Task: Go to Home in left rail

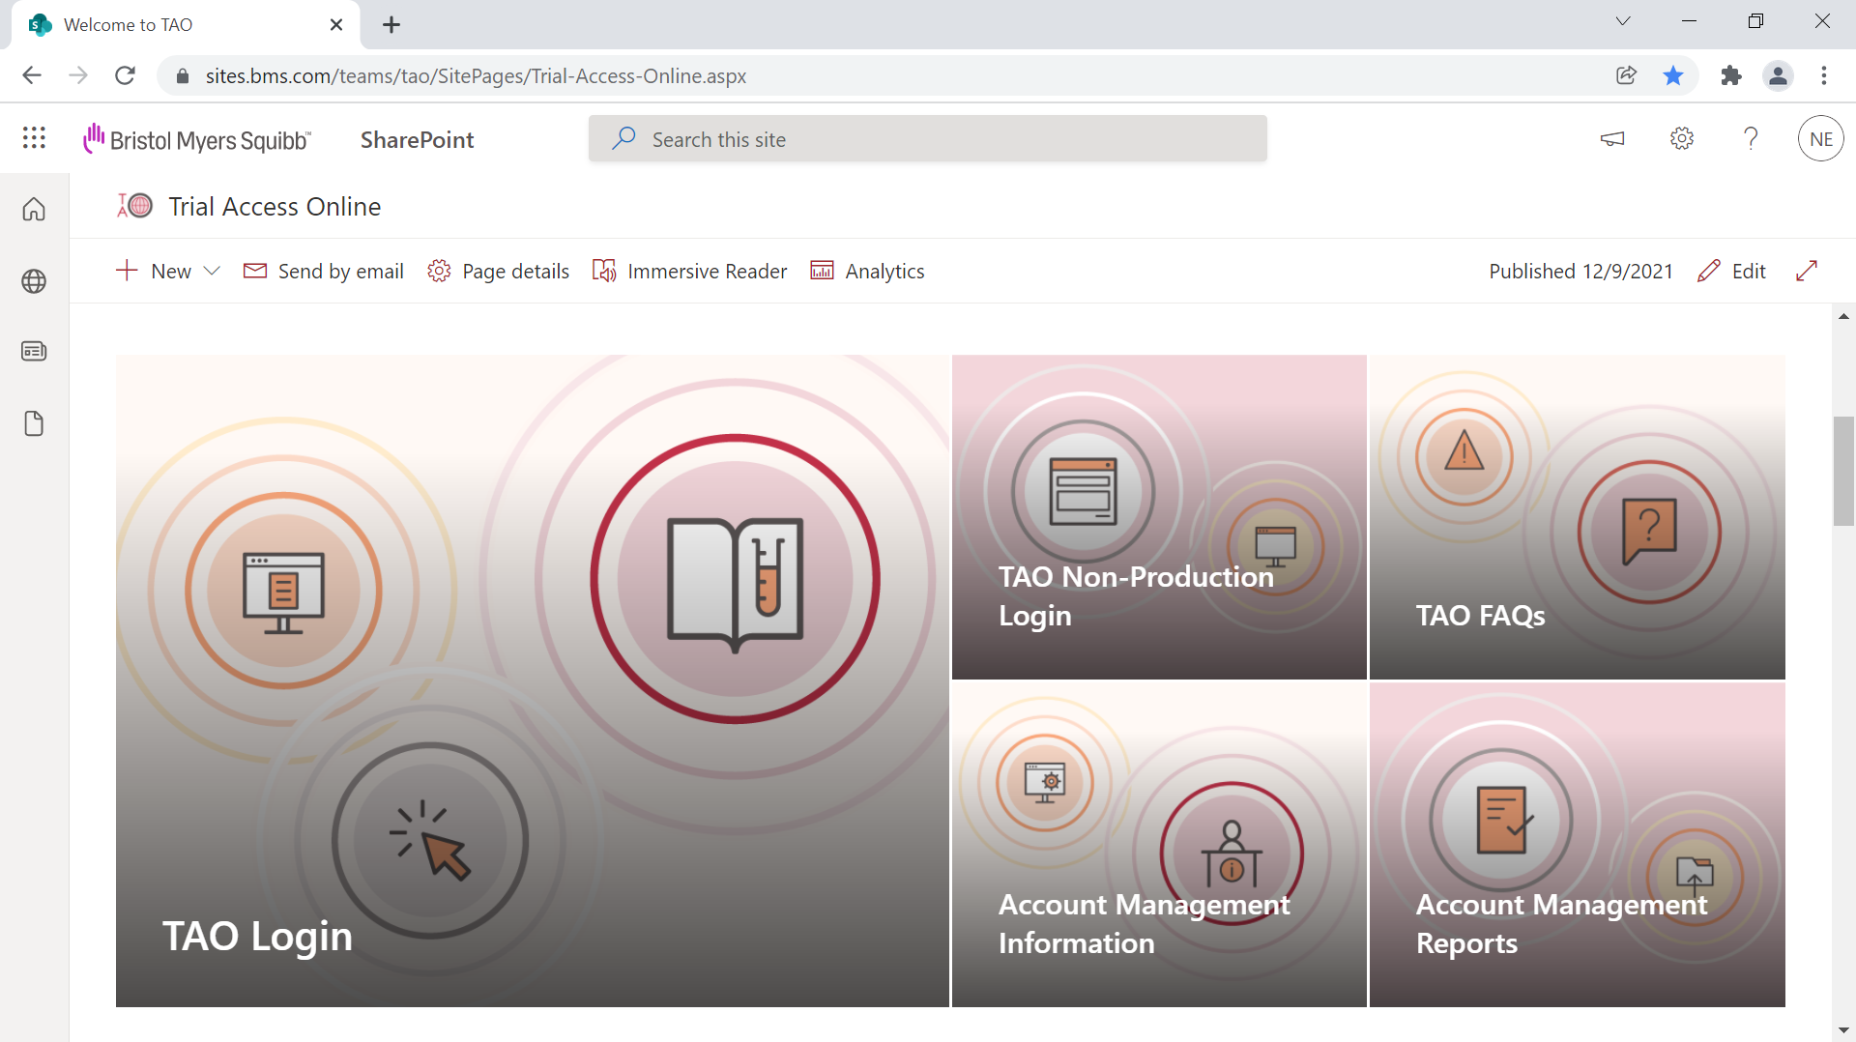Action: 34,209
